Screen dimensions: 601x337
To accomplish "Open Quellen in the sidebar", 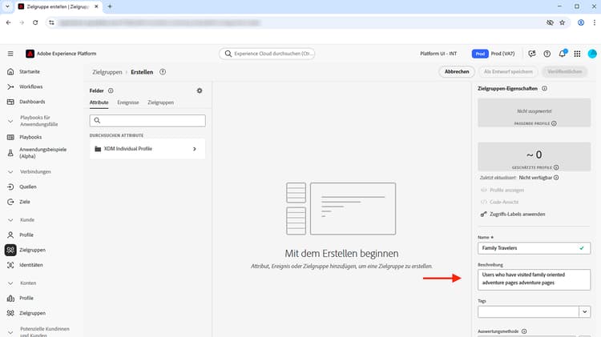I will (x=27, y=187).
